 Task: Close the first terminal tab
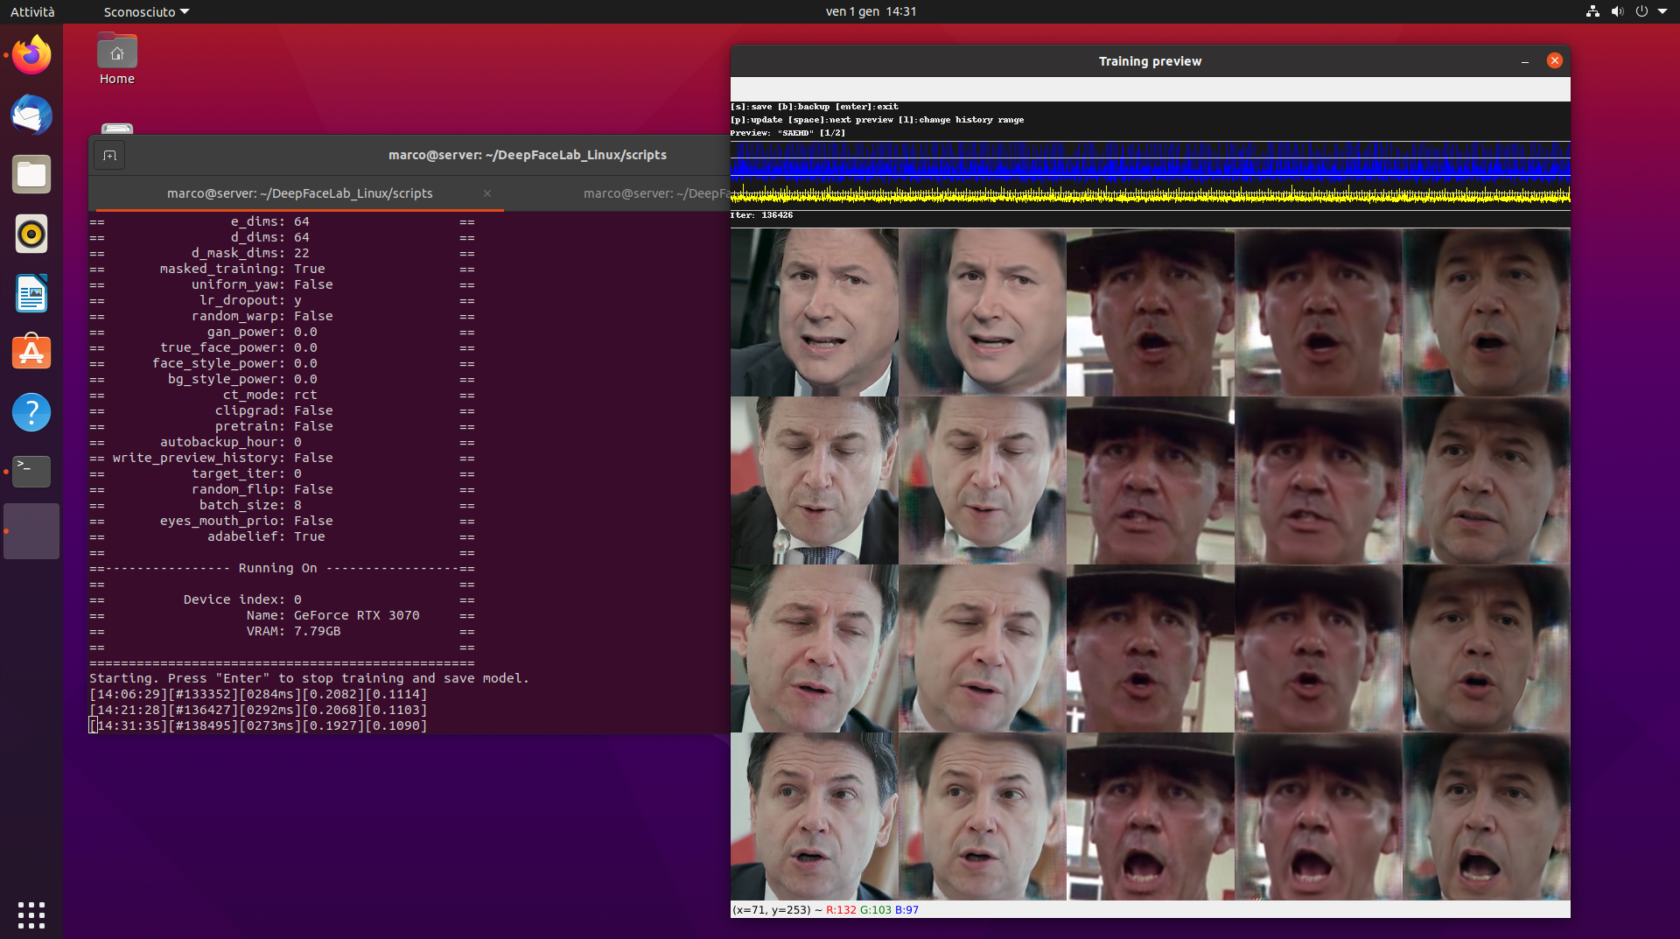coord(487,193)
